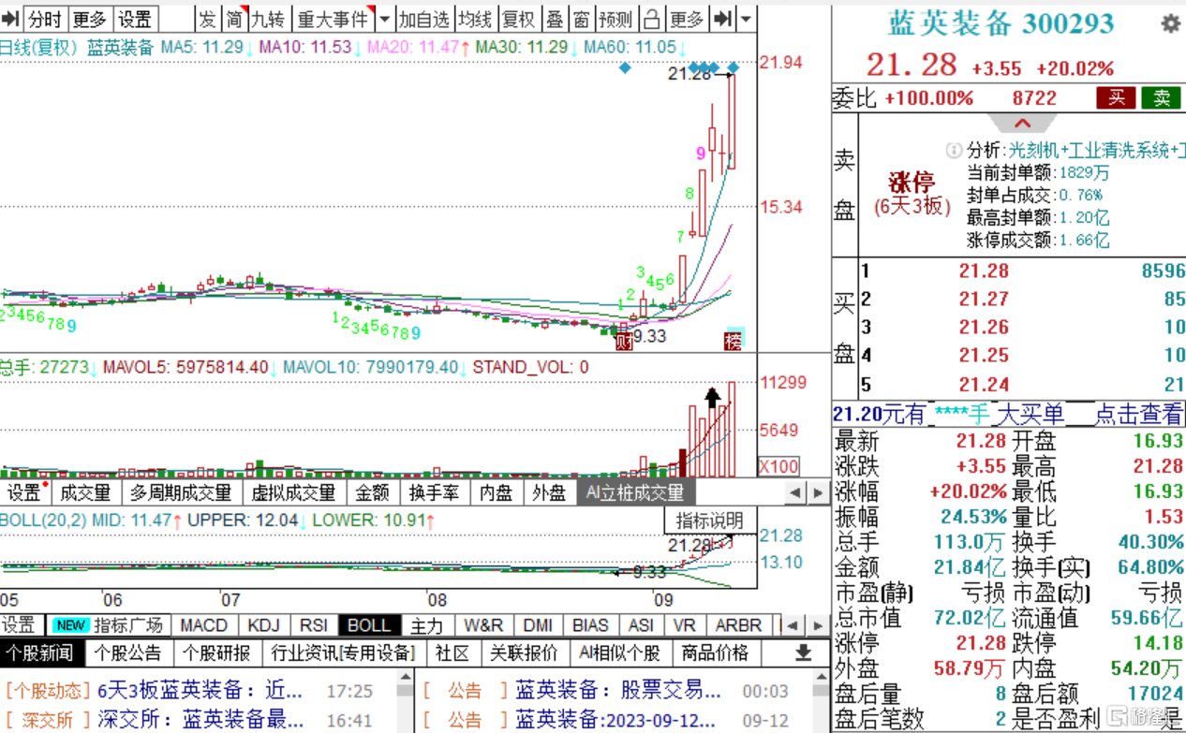
Task: Toggle the 复权 price adjustment
Action: pyautogui.click(x=518, y=18)
